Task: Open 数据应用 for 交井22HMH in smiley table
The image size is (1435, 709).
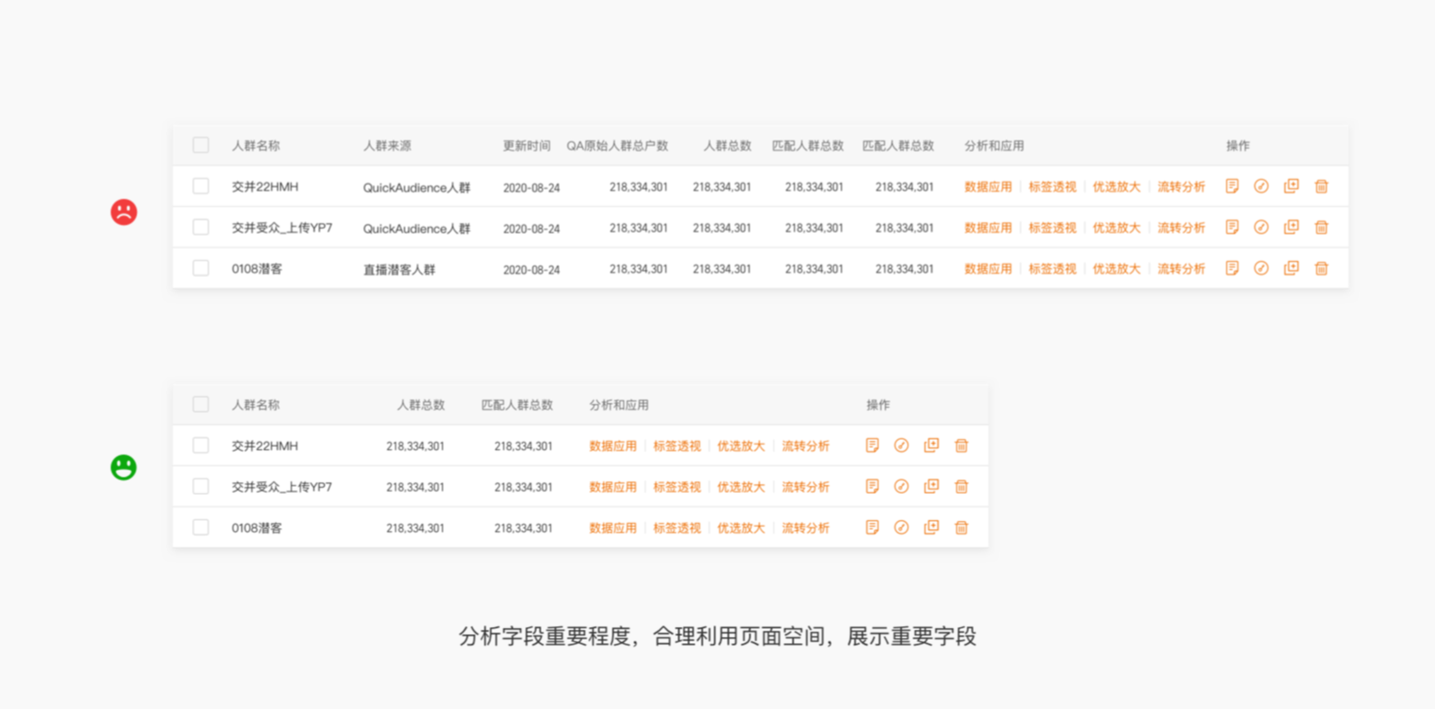Action: pos(612,446)
